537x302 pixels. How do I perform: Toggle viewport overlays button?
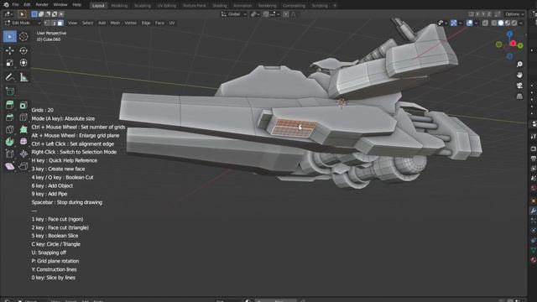(x=470, y=23)
